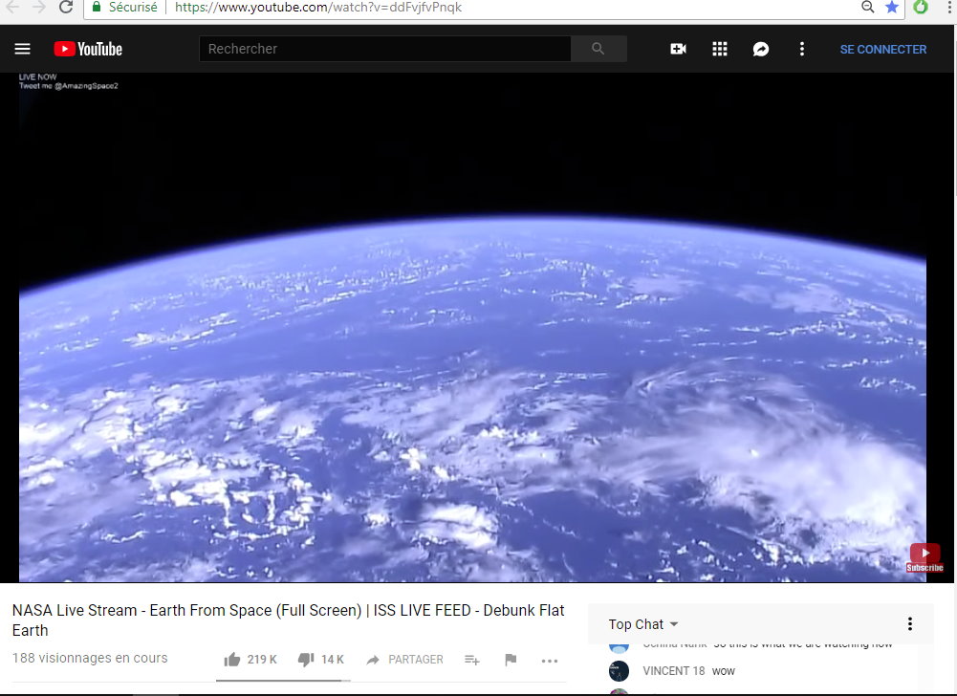Click the magnifier search button
Viewport: 957px width, 696px height.
tap(598, 49)
